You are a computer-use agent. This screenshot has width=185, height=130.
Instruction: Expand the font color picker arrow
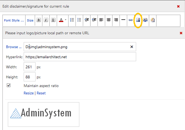point(66,20)
